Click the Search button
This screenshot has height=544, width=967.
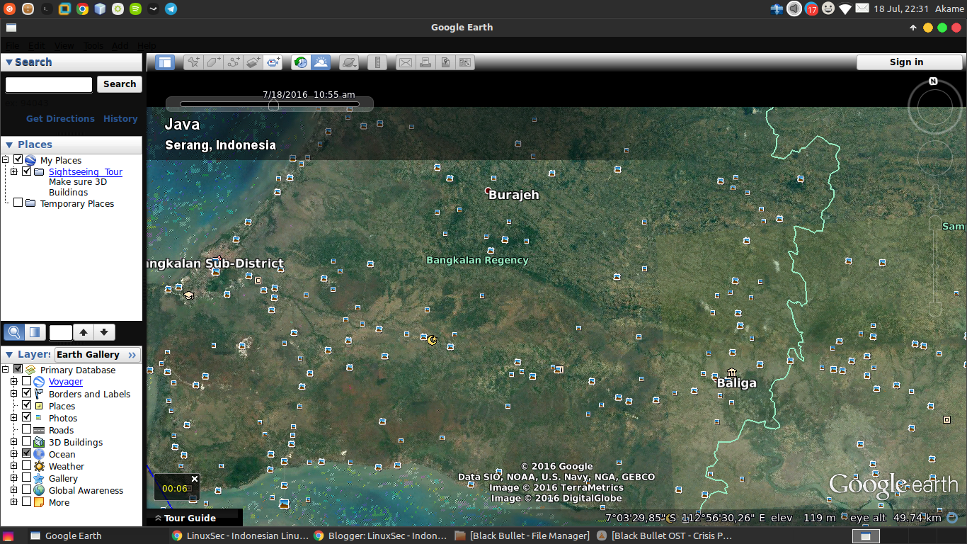pyautogui.click(x=120, y=84)
